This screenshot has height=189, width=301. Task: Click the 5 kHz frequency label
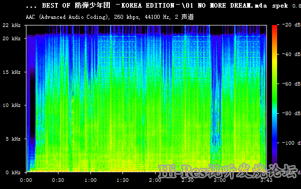pyautogui.click(x=13, y=139)
